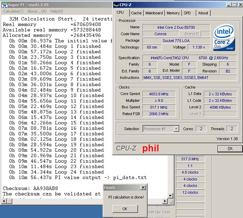Click the Cores value 2

201,129
